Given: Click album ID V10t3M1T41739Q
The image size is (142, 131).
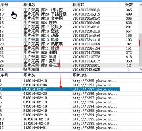Looking at the screenshot, I should (x=86, y=53).
